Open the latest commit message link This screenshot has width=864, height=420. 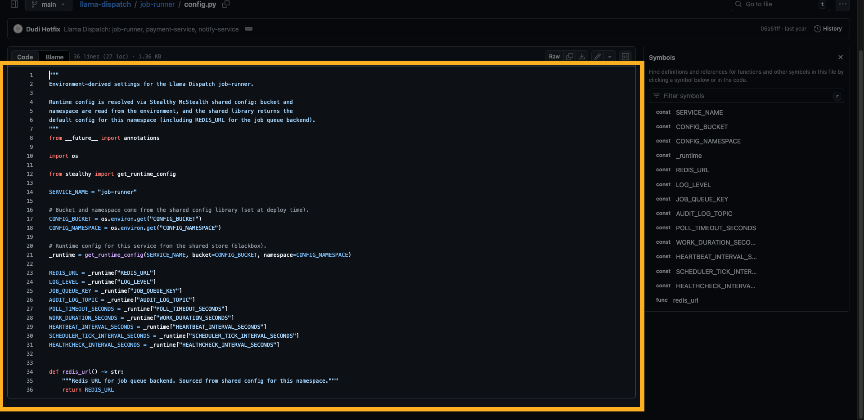pos(151,29)
